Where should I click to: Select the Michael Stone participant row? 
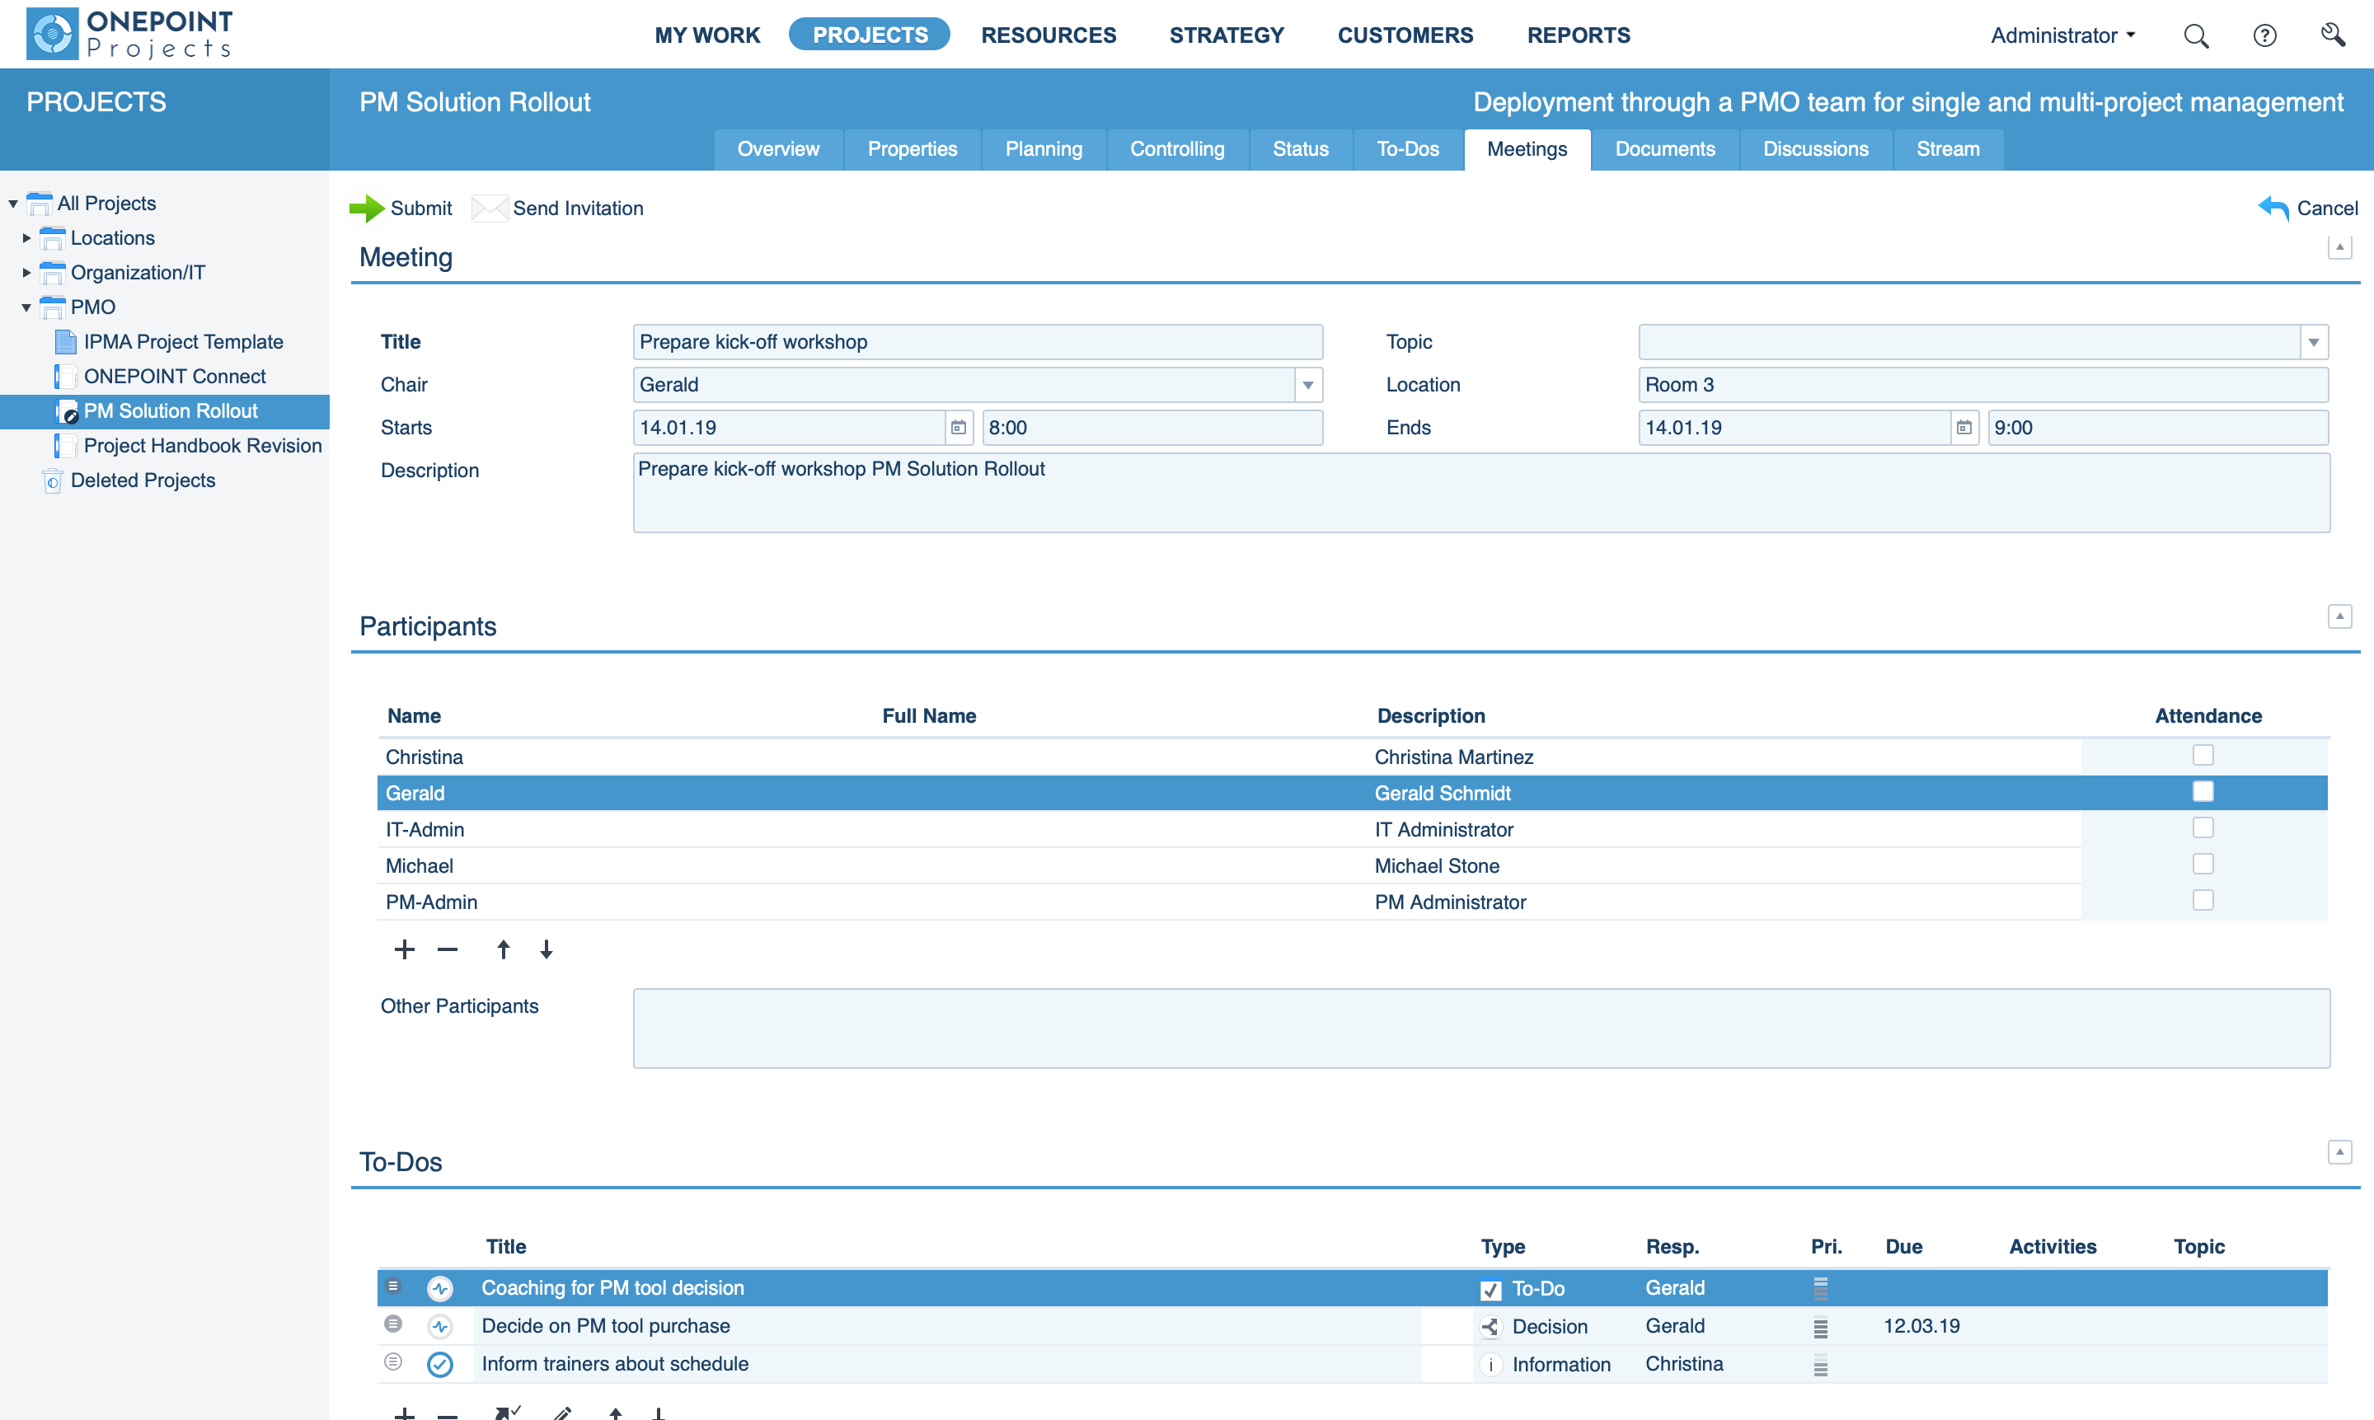[1352, 866]
